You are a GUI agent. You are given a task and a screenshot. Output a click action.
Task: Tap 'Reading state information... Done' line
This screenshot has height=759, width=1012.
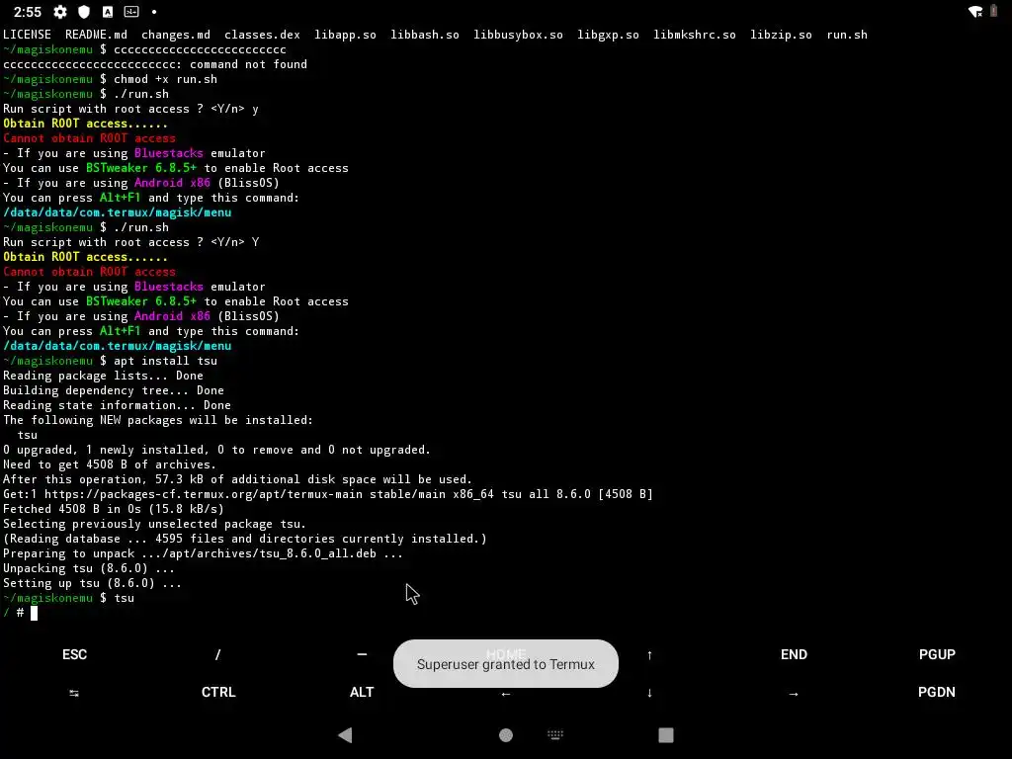[117, 405]
